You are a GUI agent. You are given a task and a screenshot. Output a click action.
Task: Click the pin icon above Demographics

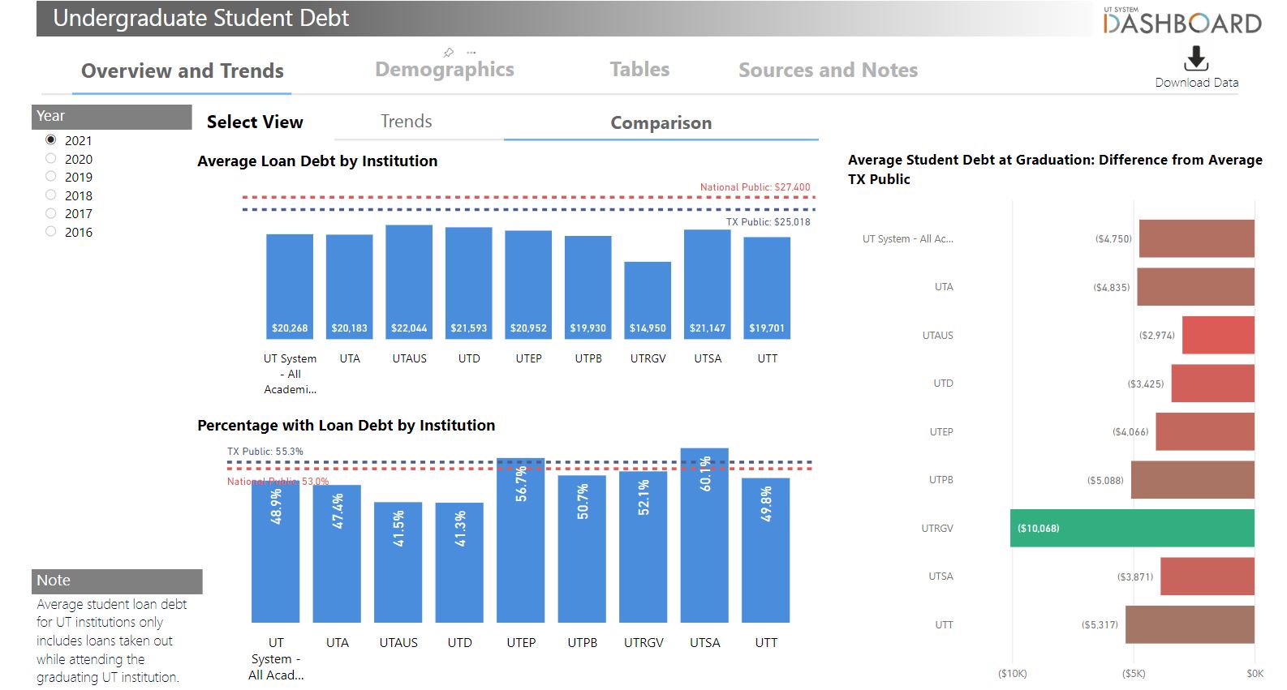(x=449, y=53)
